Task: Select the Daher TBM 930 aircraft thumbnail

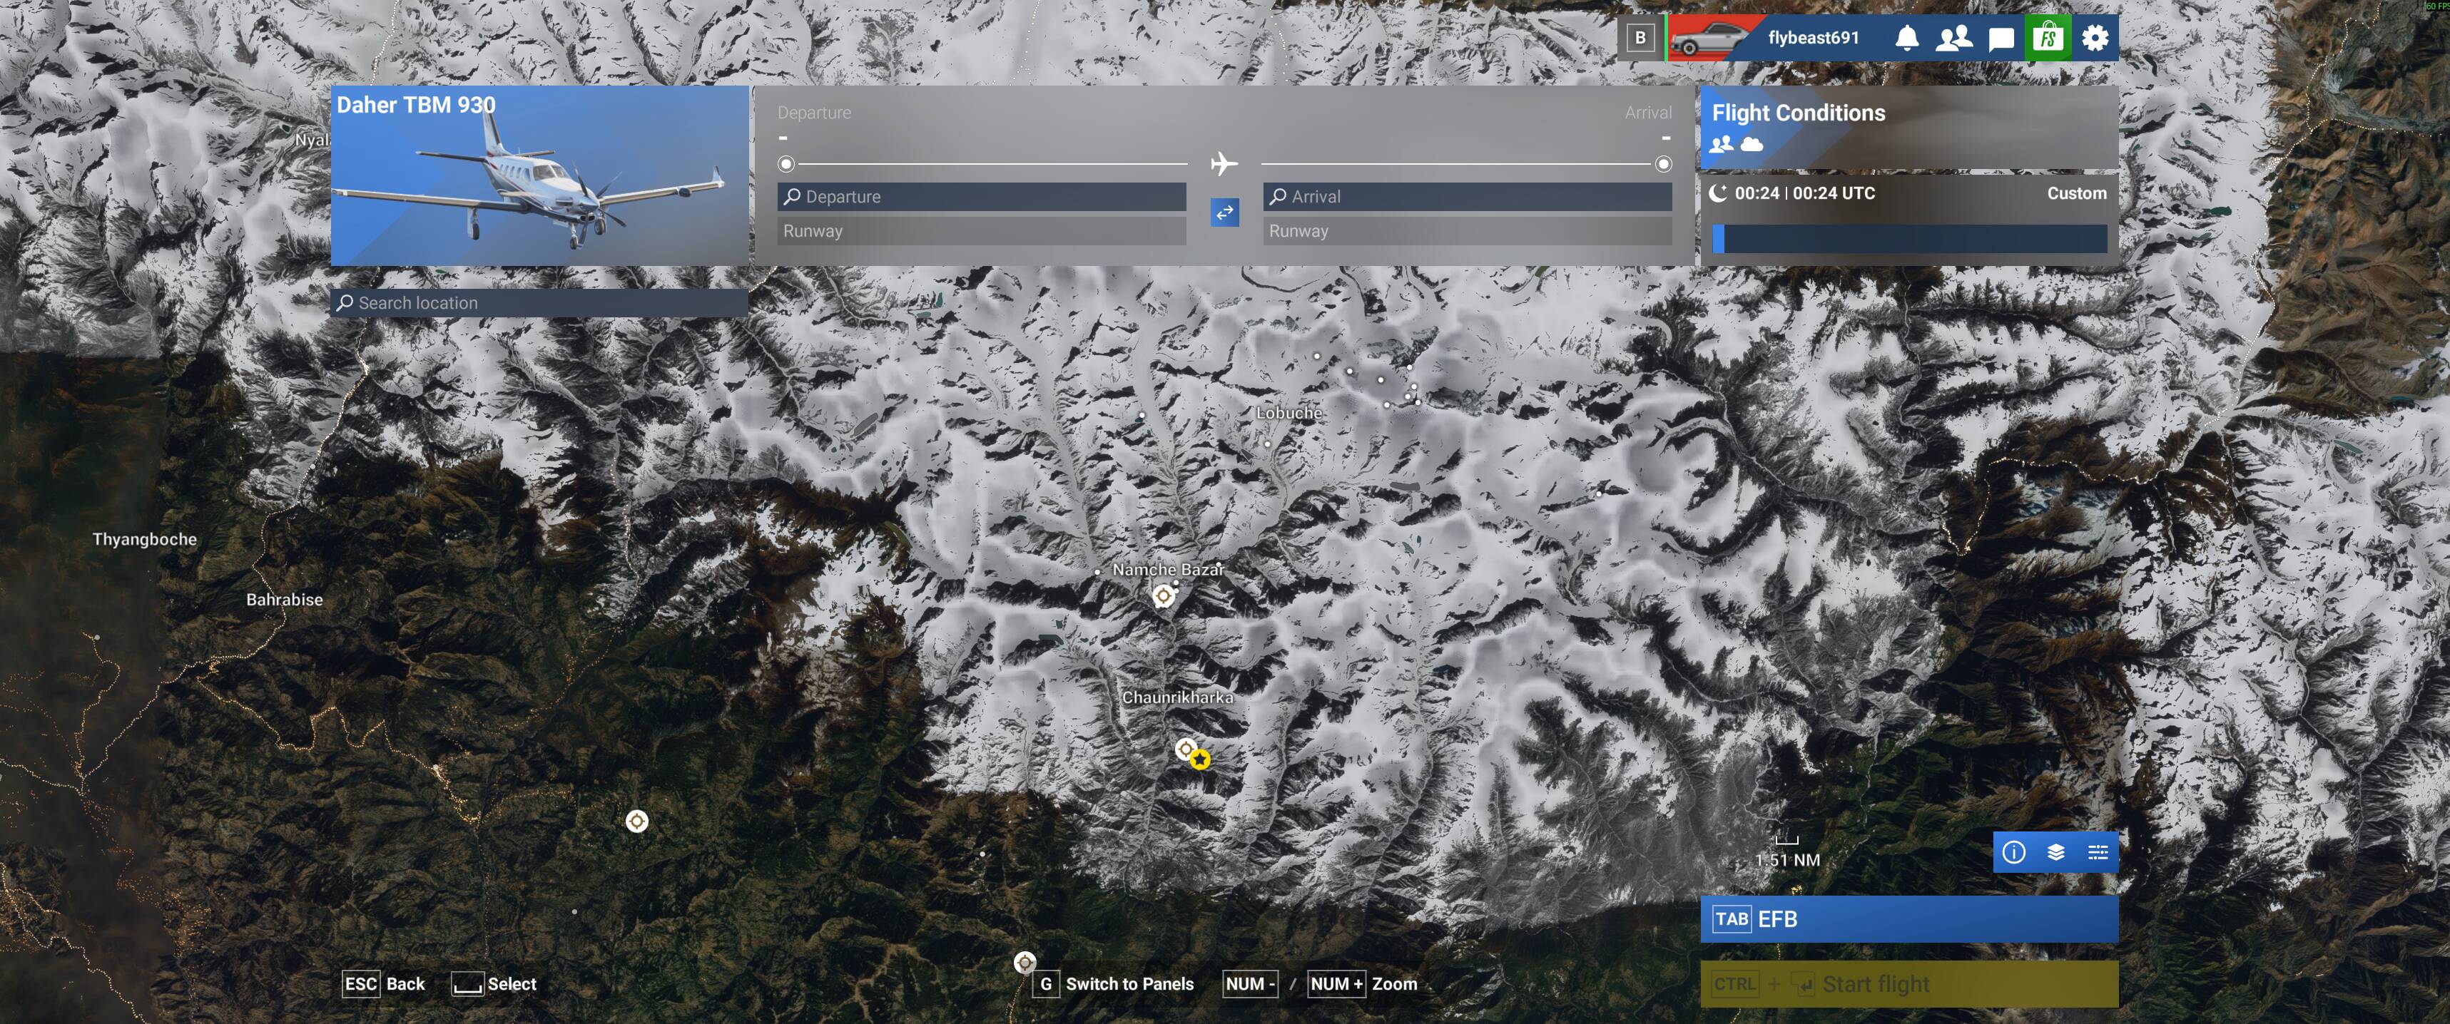Action: click(539, 176)
